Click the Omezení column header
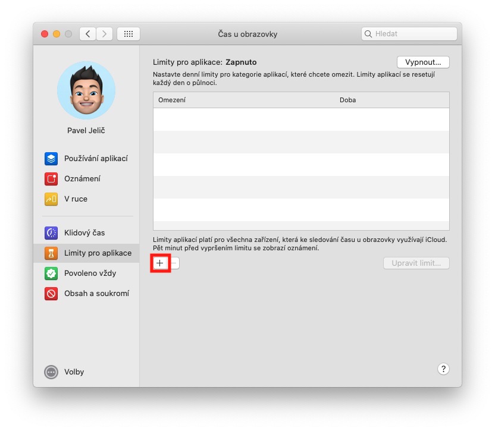Viewport: 495px width, 431px height. pyautogui.click(x=172, y=100)
